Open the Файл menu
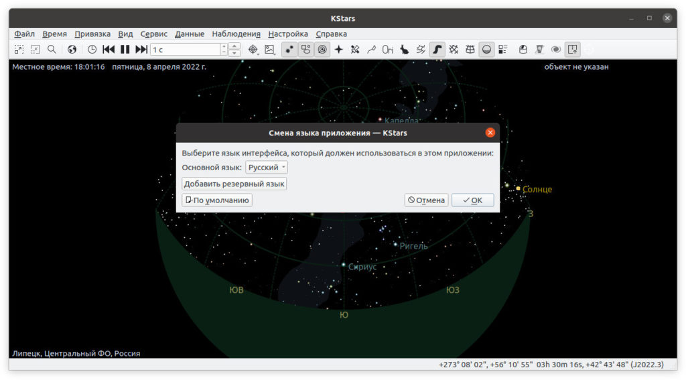 point(24,34)
